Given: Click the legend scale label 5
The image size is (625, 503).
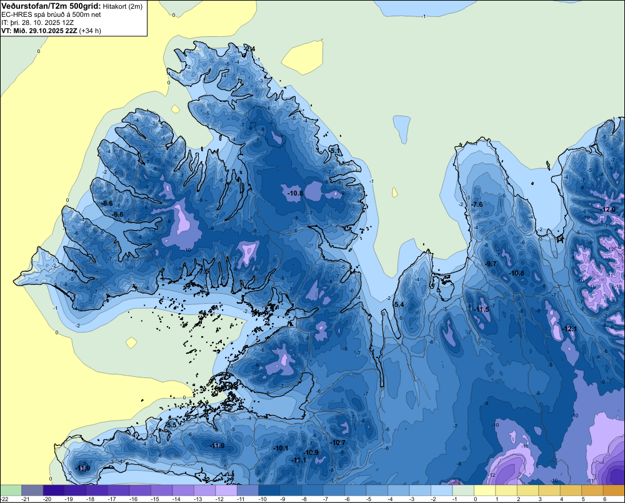Looking at the screenshot, I should click(x=583, y=499).
